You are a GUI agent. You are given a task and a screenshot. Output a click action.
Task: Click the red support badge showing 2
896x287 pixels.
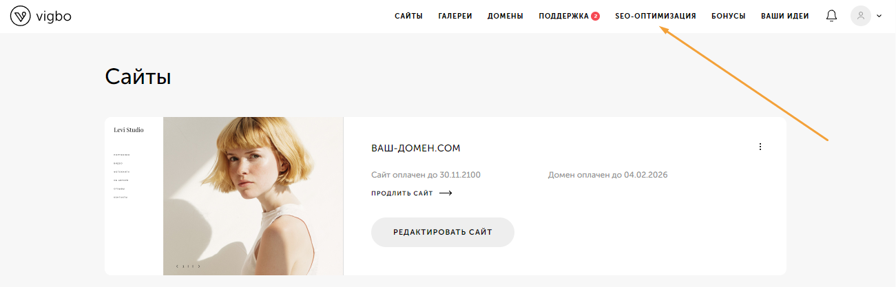point(595,16)
